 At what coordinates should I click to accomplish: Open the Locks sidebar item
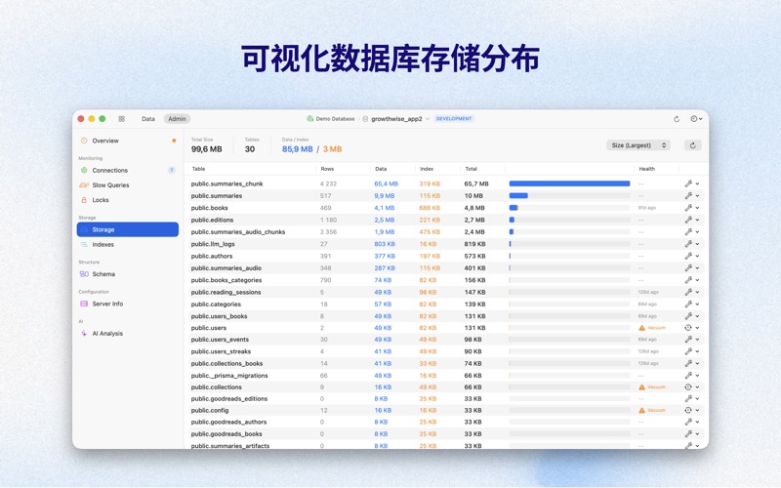[x=128, y=200]
